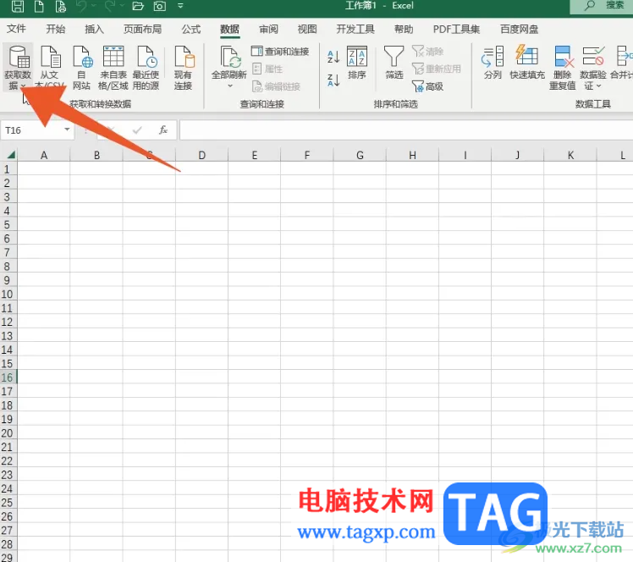633x562 pixels.
Task: Sort descending Z to A
Action: click(x=333, y=80)
